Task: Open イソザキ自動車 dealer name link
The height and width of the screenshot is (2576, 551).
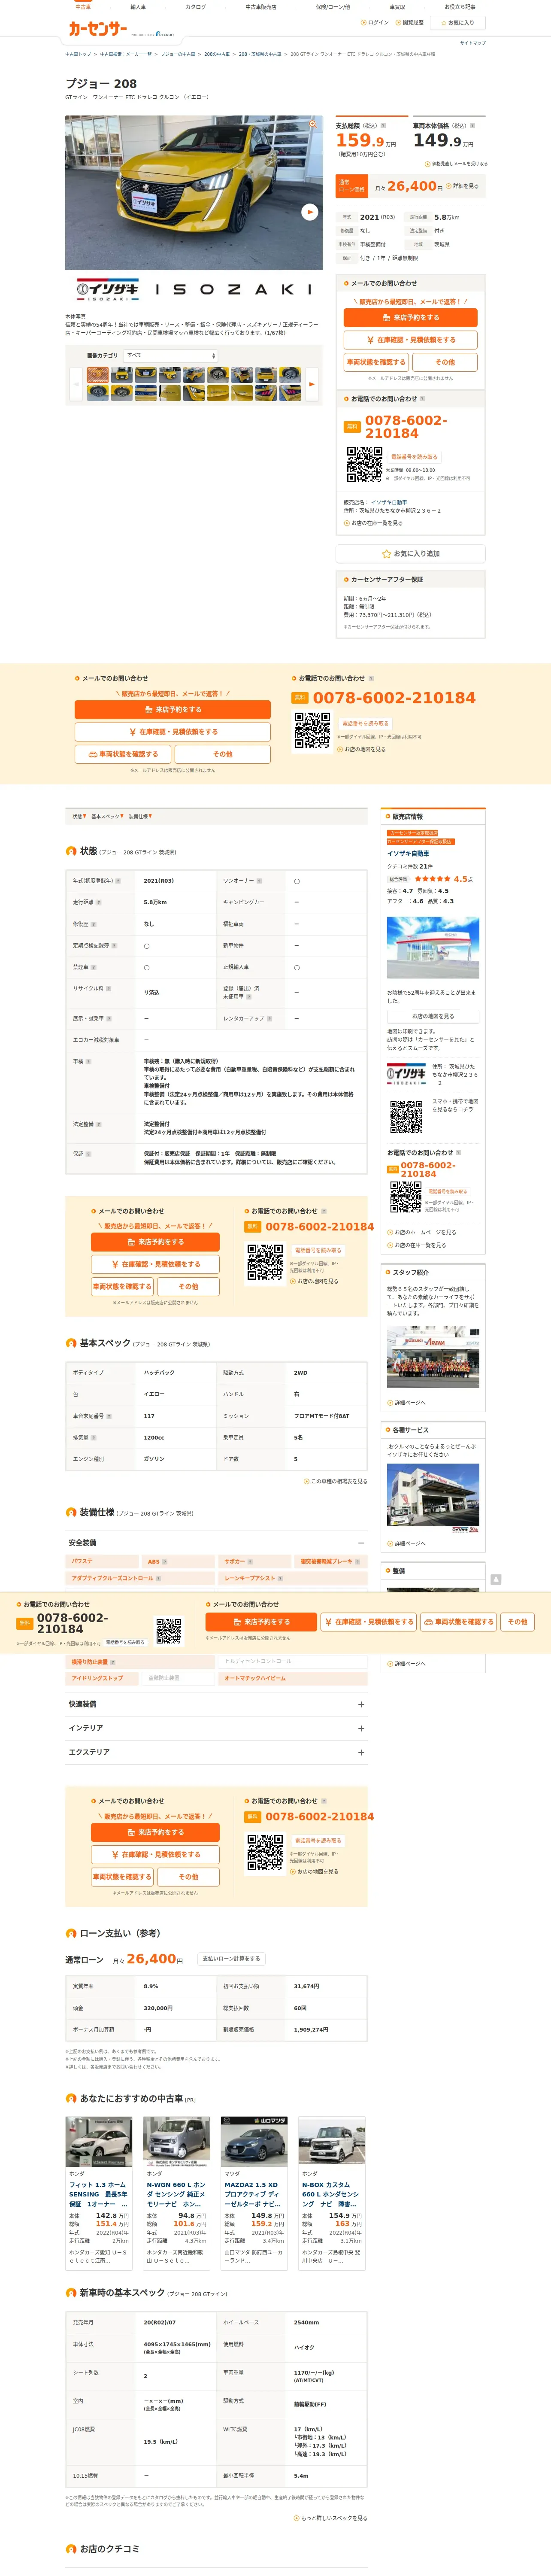Action: click(408, 853)
